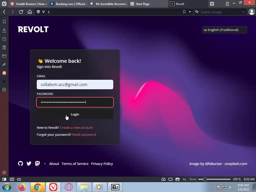This screenshot has width=256, height=192.
Task: Launch Opera from the taskbar
Action: click(x=69, y=187)
